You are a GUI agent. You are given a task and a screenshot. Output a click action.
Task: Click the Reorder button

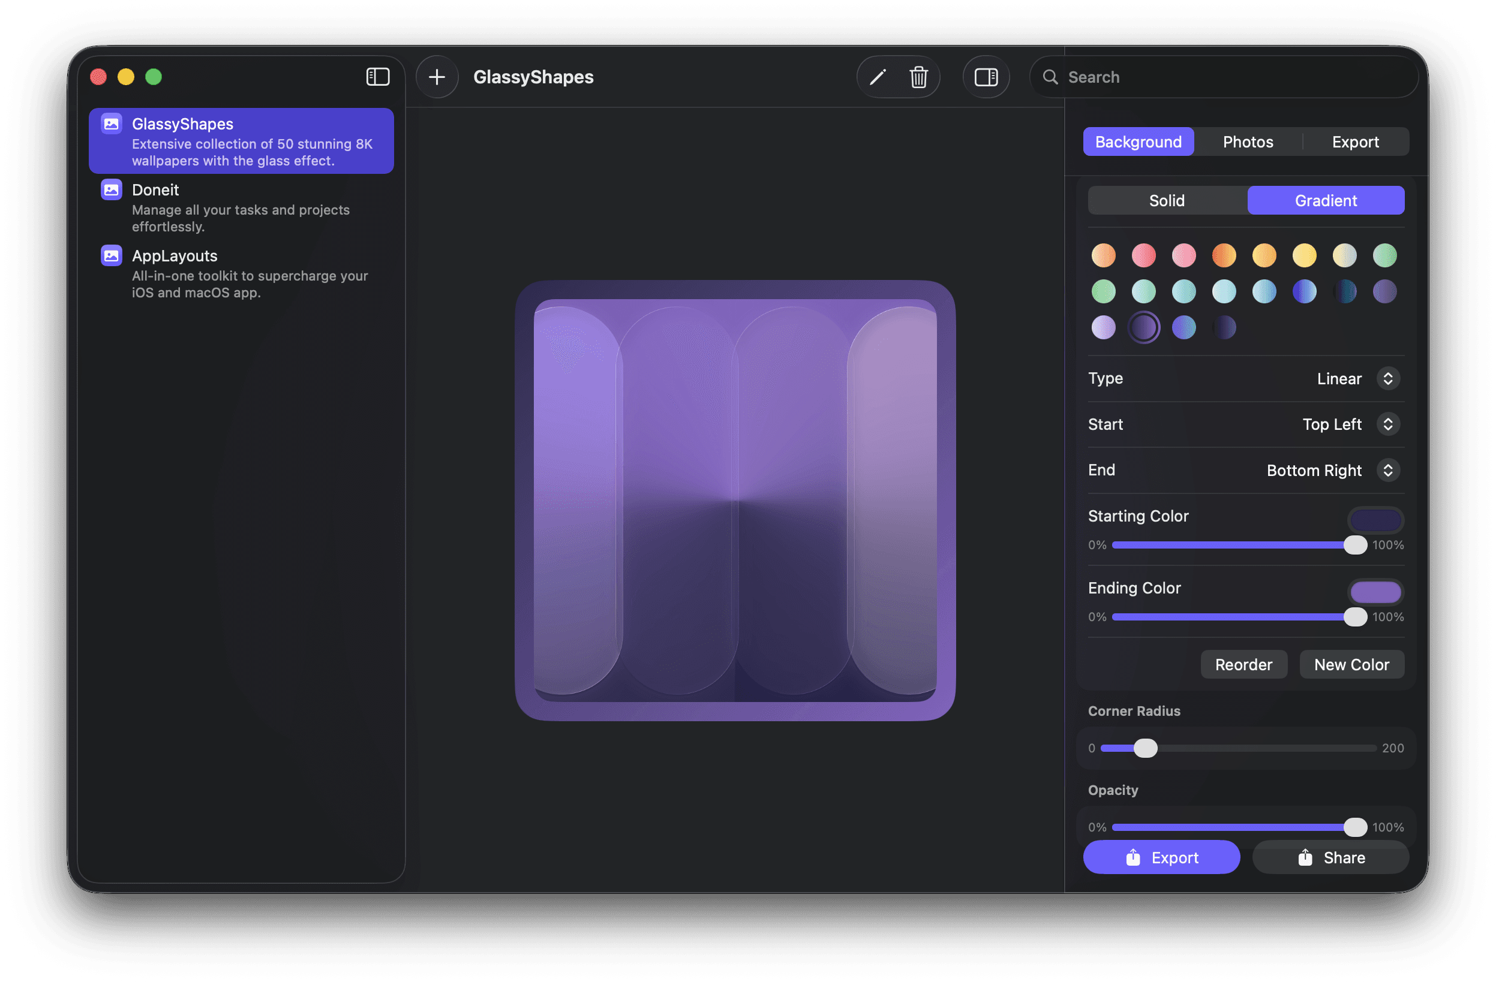1243,664
